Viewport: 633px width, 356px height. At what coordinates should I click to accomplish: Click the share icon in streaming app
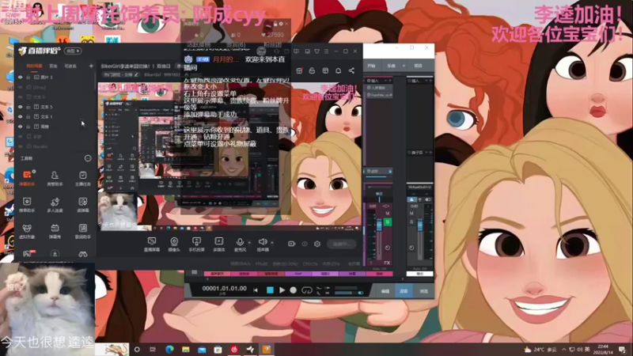tap(351, 70)
